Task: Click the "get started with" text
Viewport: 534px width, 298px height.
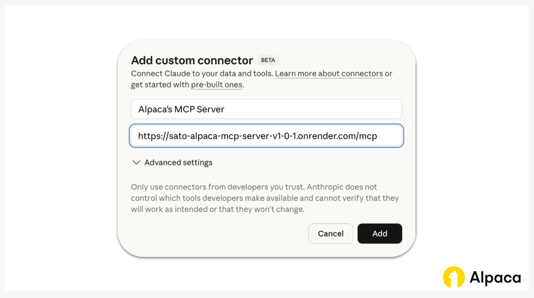Action: coord(160,85)
